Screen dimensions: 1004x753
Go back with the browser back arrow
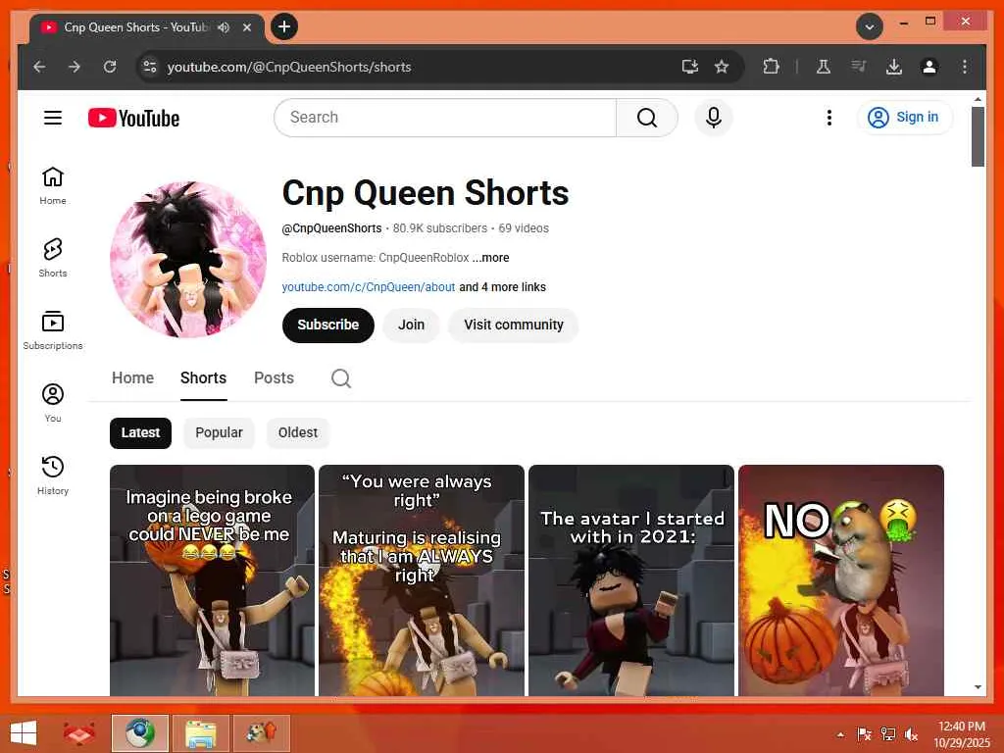[39, 67]
